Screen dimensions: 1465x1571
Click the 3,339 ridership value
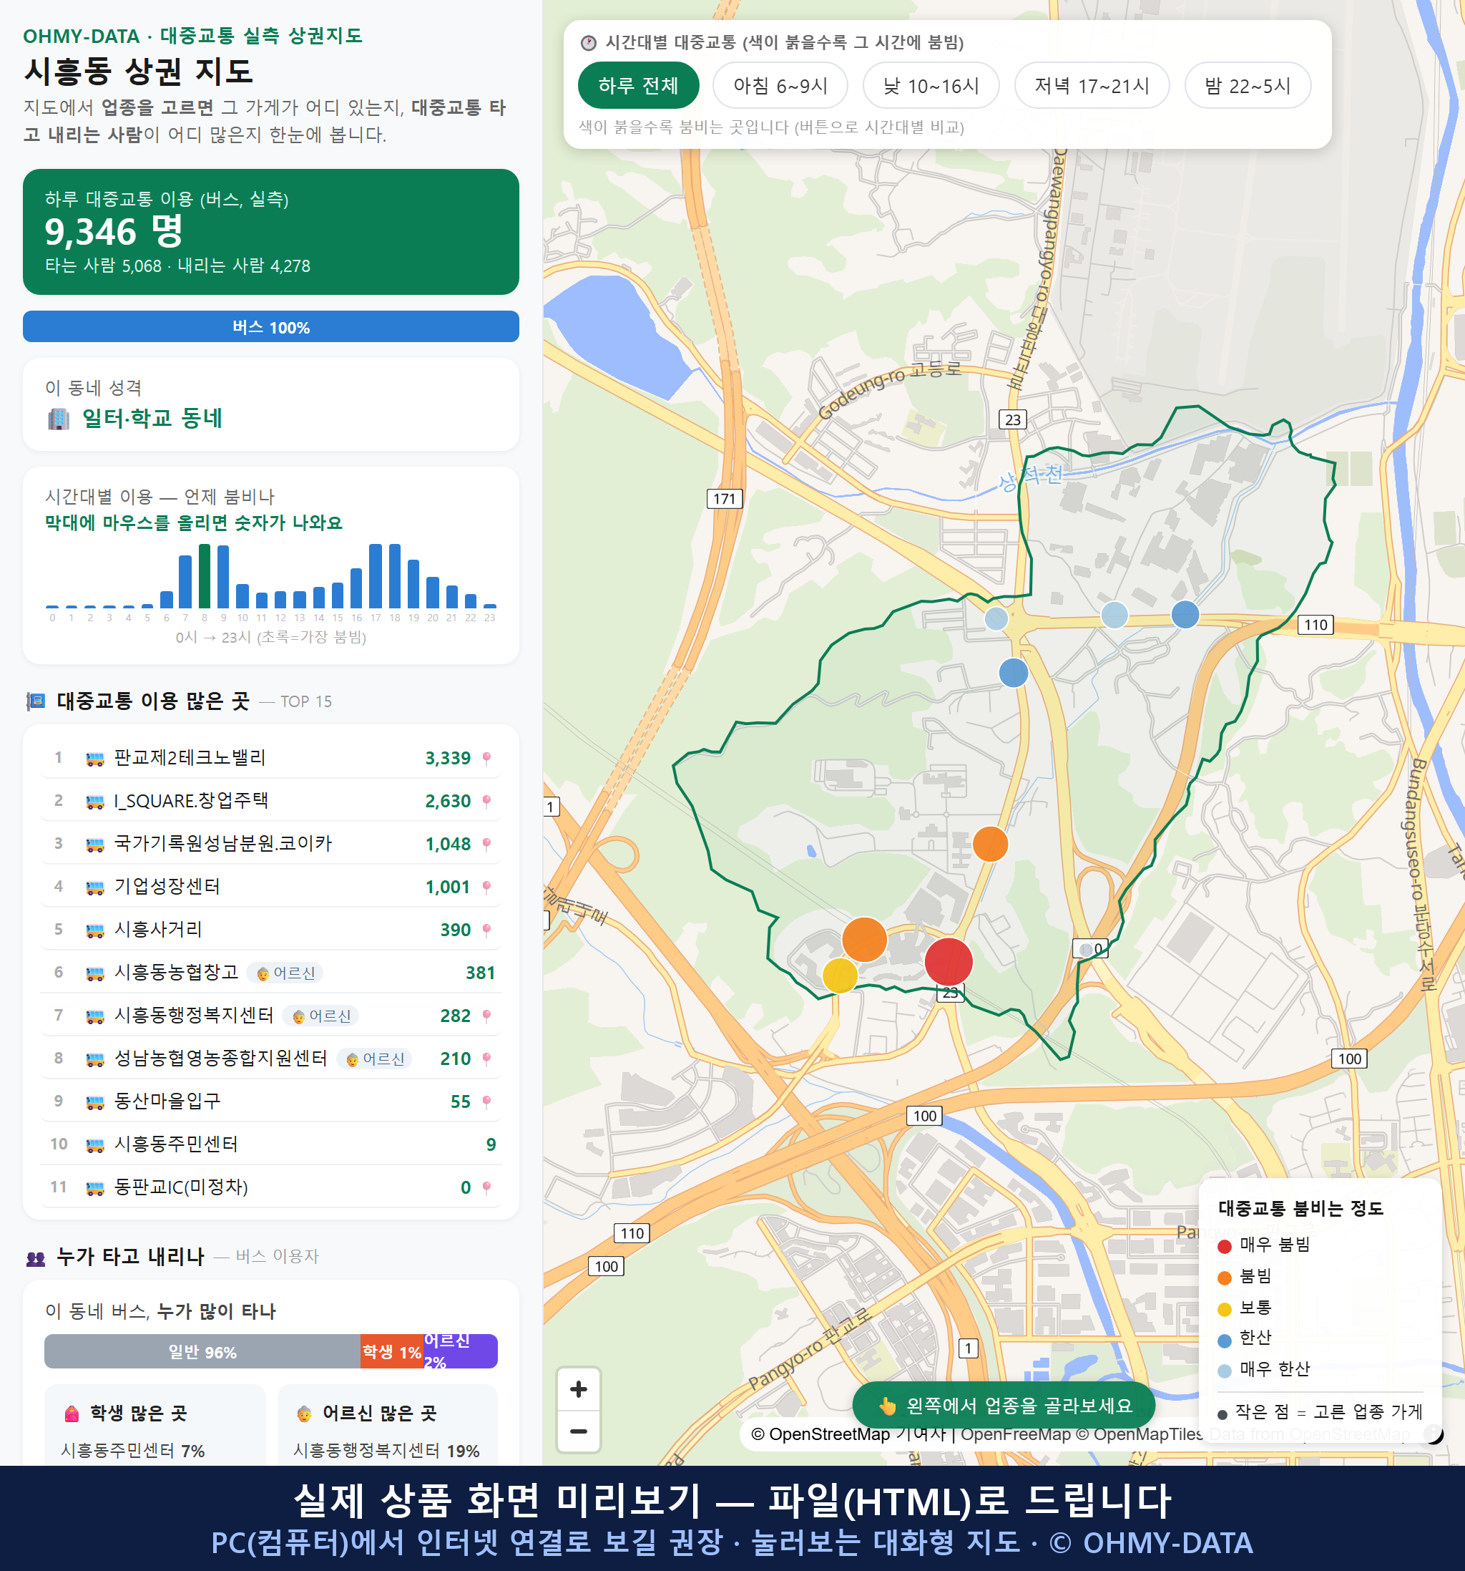pyautogui.click(x=448, y=759)
